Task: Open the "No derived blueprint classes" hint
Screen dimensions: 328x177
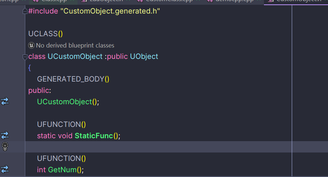Action: coord(75,45)
